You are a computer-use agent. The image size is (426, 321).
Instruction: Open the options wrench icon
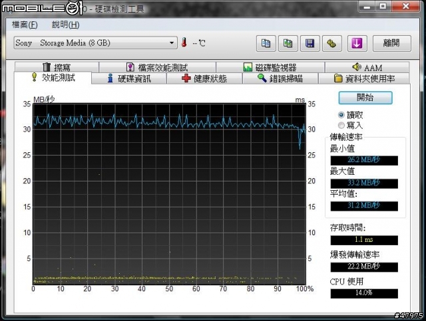(x=332, y=43)
